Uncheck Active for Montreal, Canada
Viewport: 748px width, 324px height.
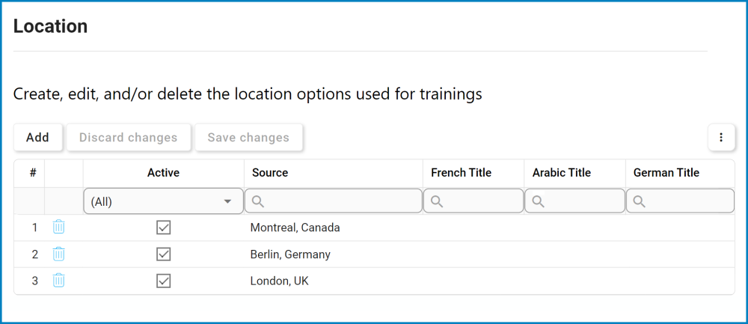coord(164,227)
